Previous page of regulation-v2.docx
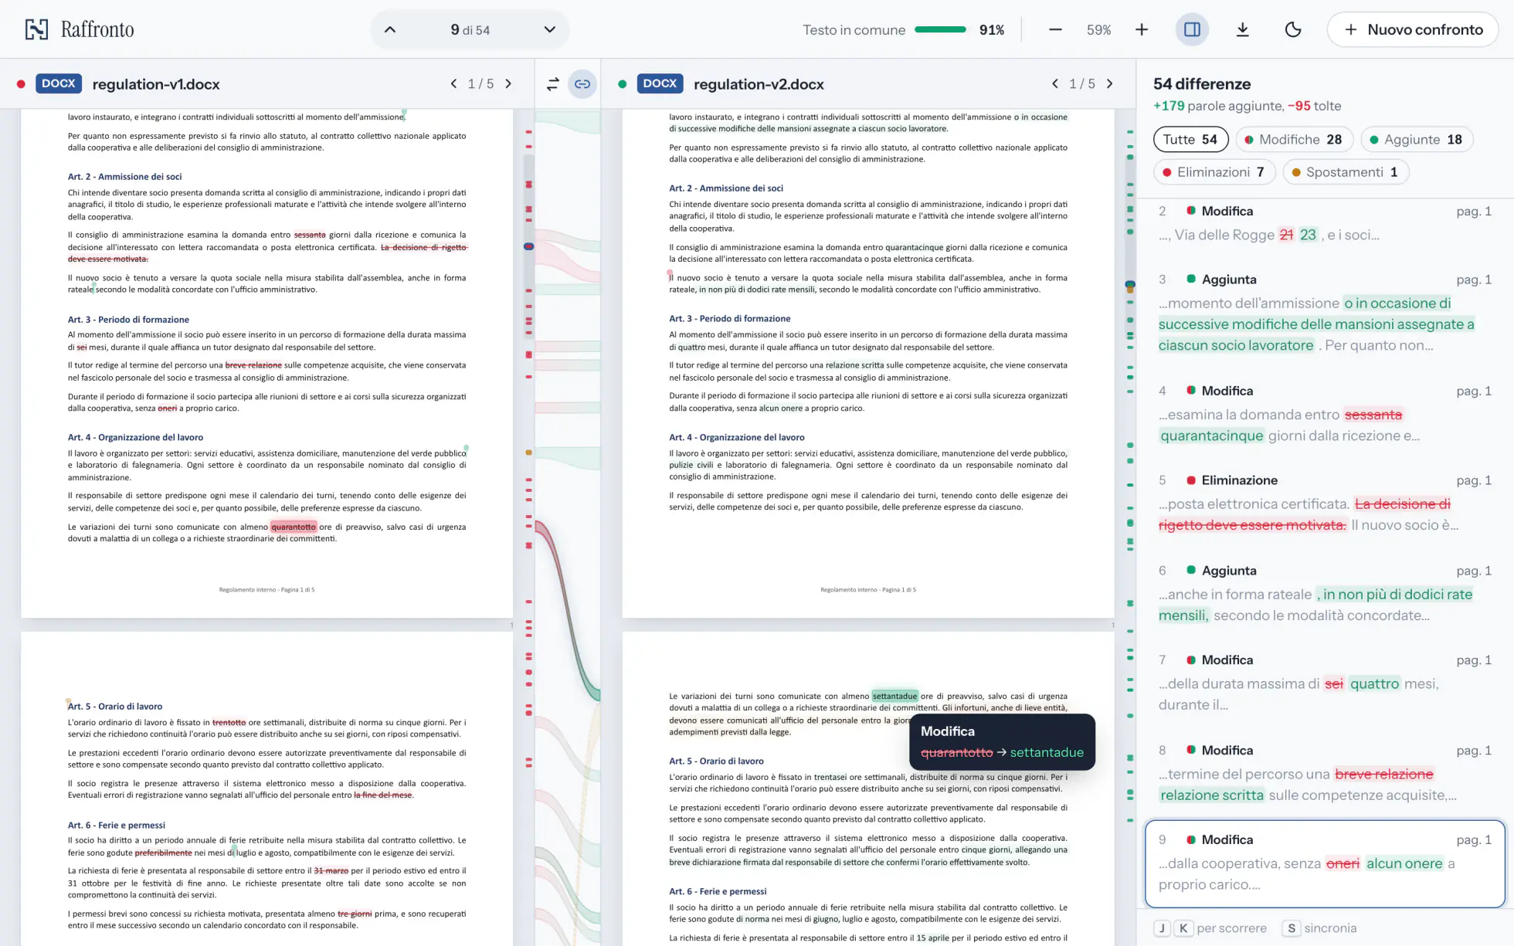 [1055, 83]
